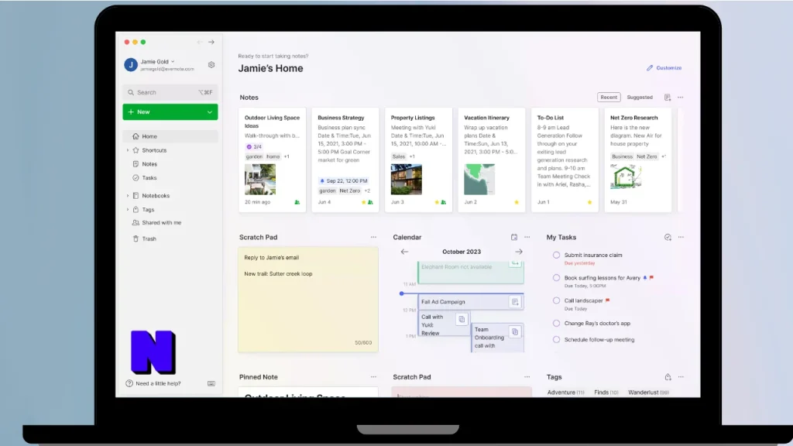Open the Property Listings note card
The width and height of the screenshot is (793, 446).
coord(418,160)
